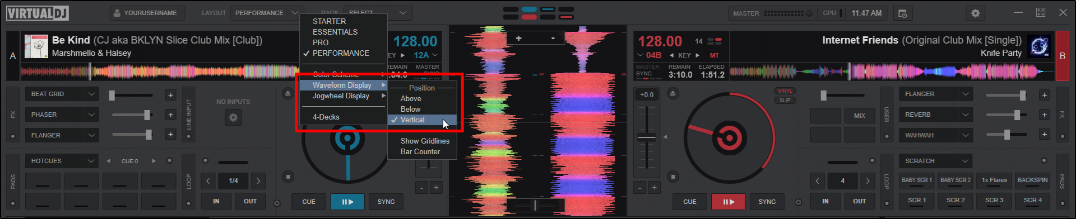Click plus button beside Beat Grid effect
Screen dimensions: 1076x219
click(170, 95)
